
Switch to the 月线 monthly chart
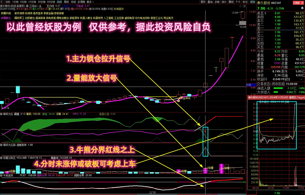coord(73,2)
